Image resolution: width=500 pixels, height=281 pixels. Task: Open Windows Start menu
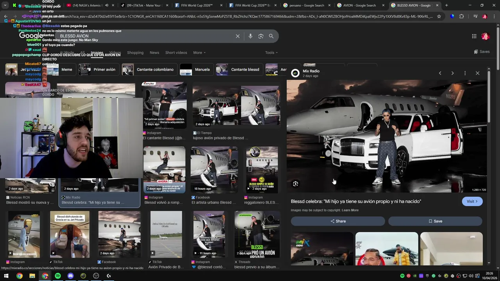click(x=6, y=276)
